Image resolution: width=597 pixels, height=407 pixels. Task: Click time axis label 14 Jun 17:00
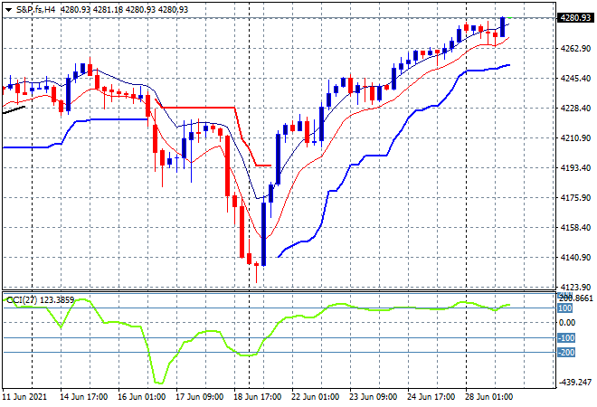click(x=83, y=397)
